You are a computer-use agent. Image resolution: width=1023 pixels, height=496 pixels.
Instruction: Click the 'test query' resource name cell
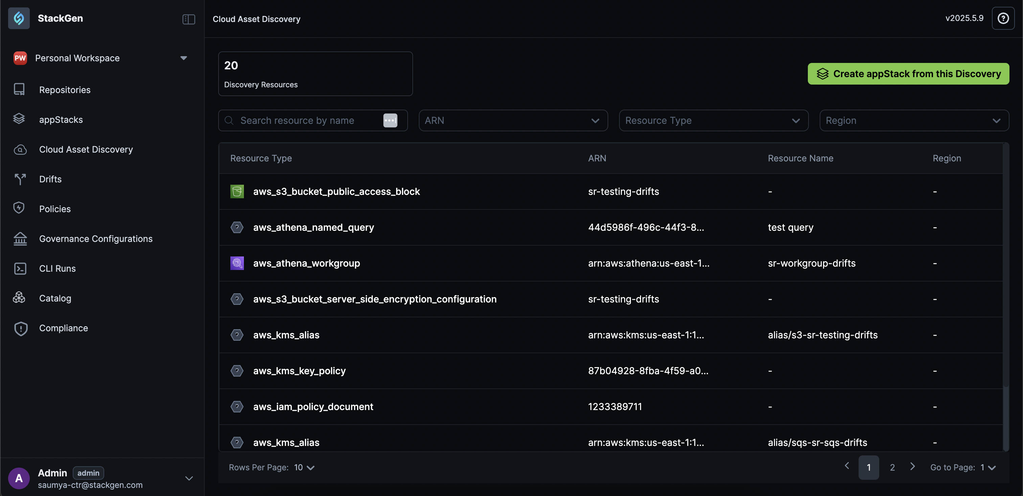point(790,228)
